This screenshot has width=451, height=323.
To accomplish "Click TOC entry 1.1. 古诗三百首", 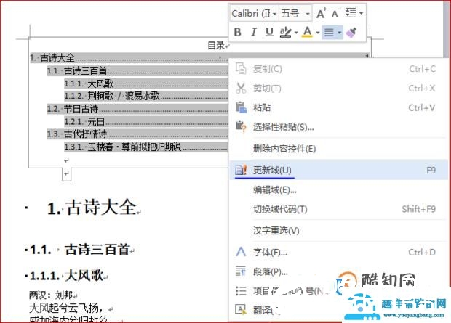I will click(137, 70).
